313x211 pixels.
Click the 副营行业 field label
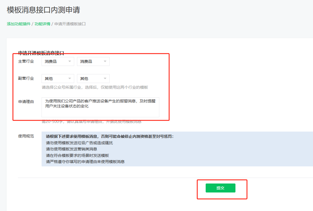(x=26, y=78)
